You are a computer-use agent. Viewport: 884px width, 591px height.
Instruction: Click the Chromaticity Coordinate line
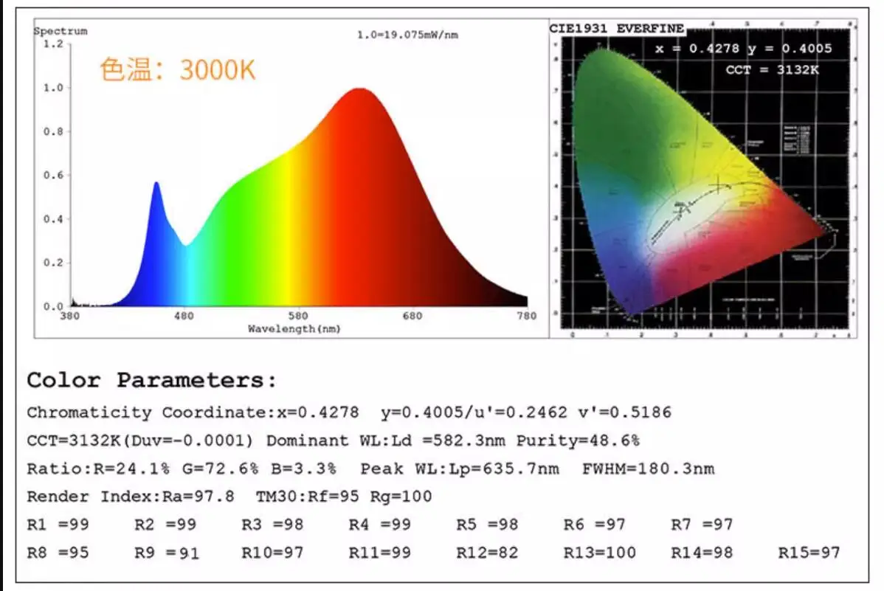tap(349, 412)
